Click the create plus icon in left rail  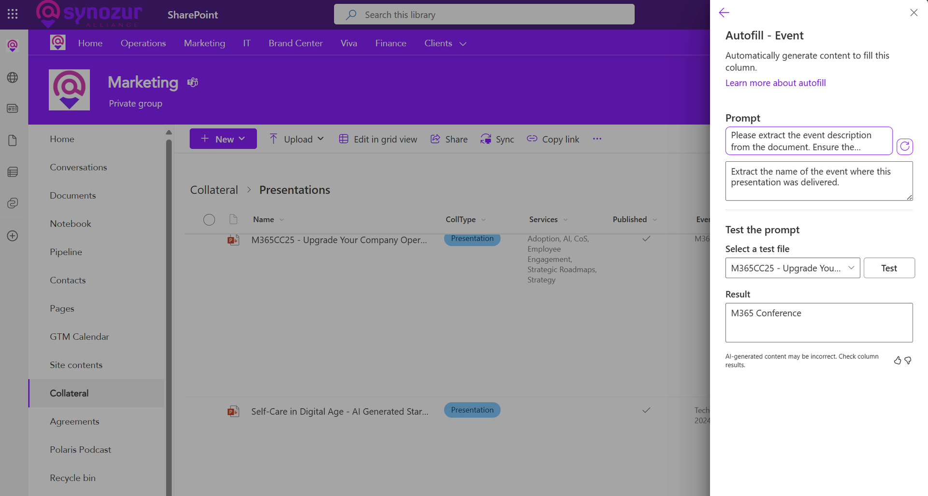[x=13, y=236]
